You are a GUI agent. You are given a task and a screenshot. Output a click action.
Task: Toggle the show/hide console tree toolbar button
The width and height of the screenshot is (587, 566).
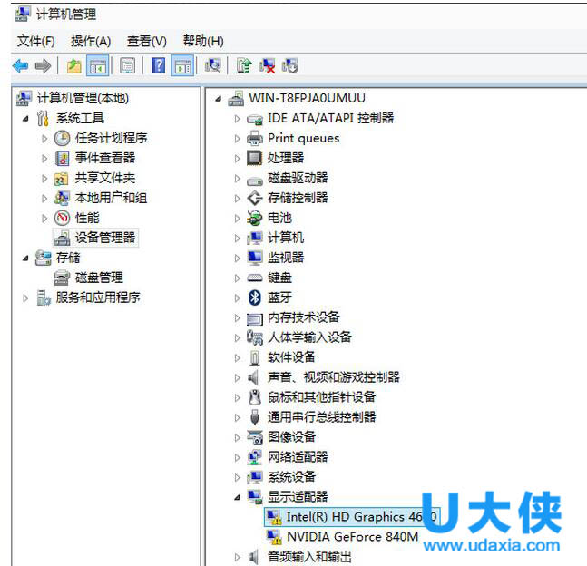coord(98,65)
